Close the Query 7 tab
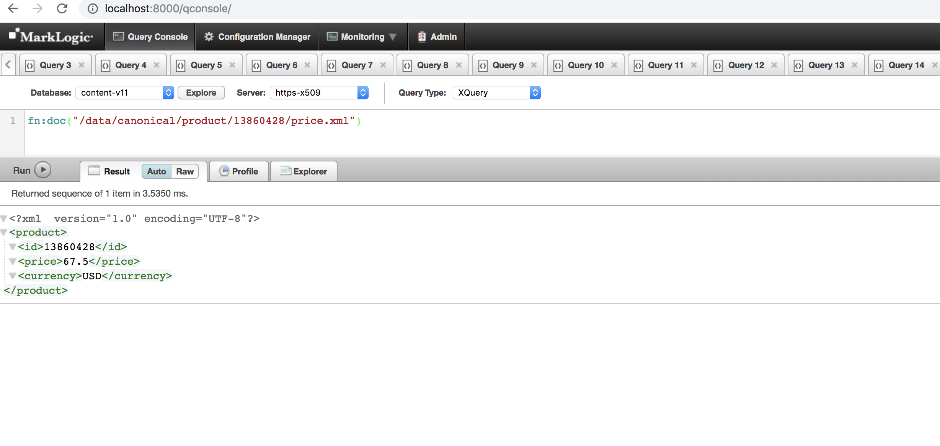 (383, 65)
